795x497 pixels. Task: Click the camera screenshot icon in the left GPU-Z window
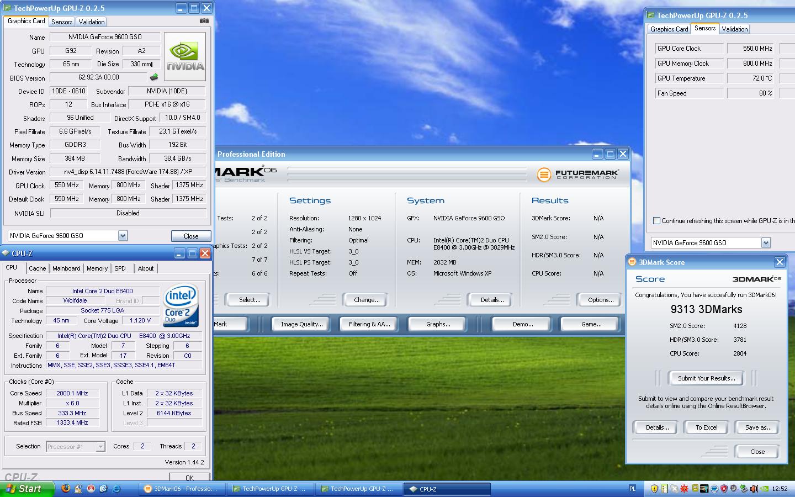click(204, 21)
